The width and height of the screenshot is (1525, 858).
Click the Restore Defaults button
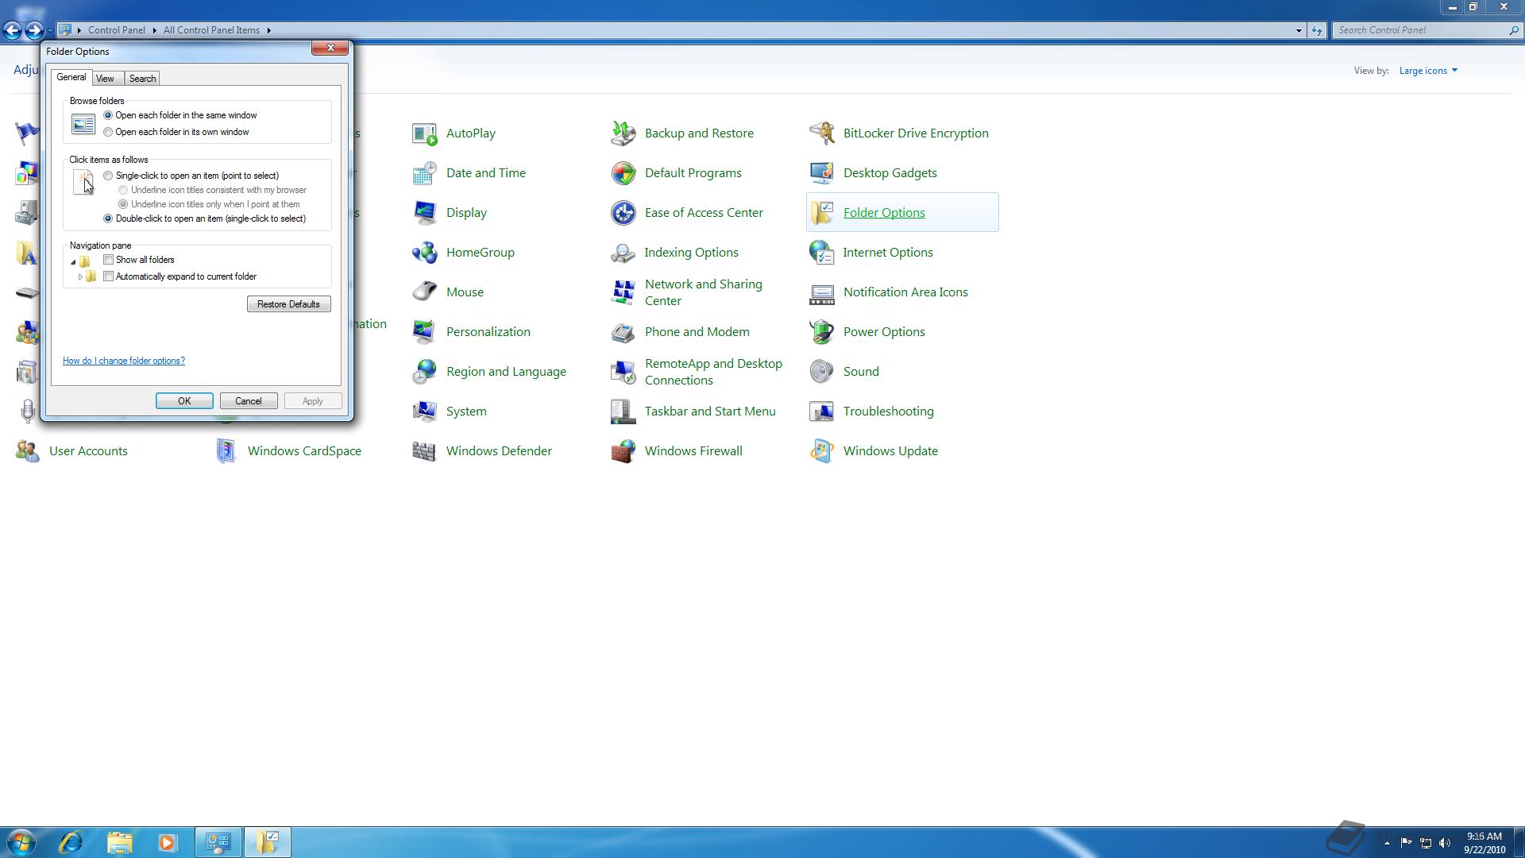[288, 304]
